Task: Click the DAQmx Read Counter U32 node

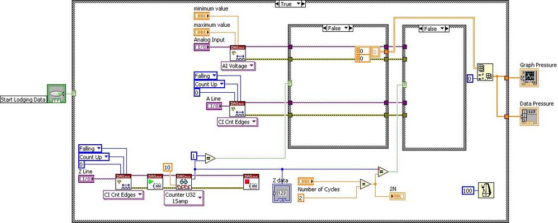Action: click(183, 182)
